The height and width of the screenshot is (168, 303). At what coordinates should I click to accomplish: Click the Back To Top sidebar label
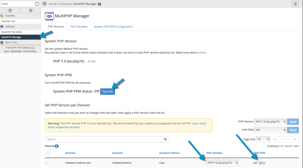pos(11,42)
